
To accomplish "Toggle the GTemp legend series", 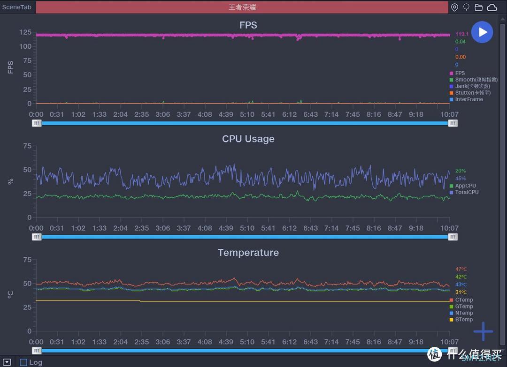I will tap(461, 307).
